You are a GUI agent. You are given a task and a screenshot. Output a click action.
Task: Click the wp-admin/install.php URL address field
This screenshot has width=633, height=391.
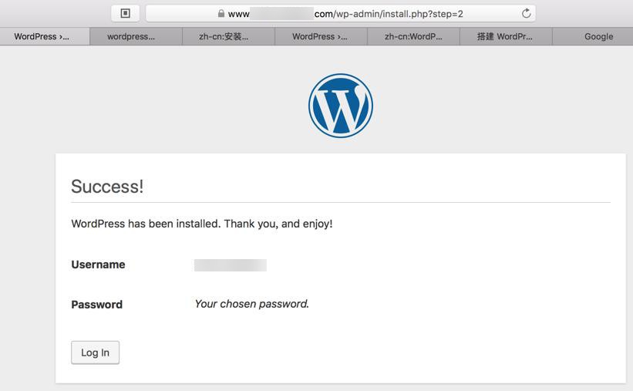386,14
